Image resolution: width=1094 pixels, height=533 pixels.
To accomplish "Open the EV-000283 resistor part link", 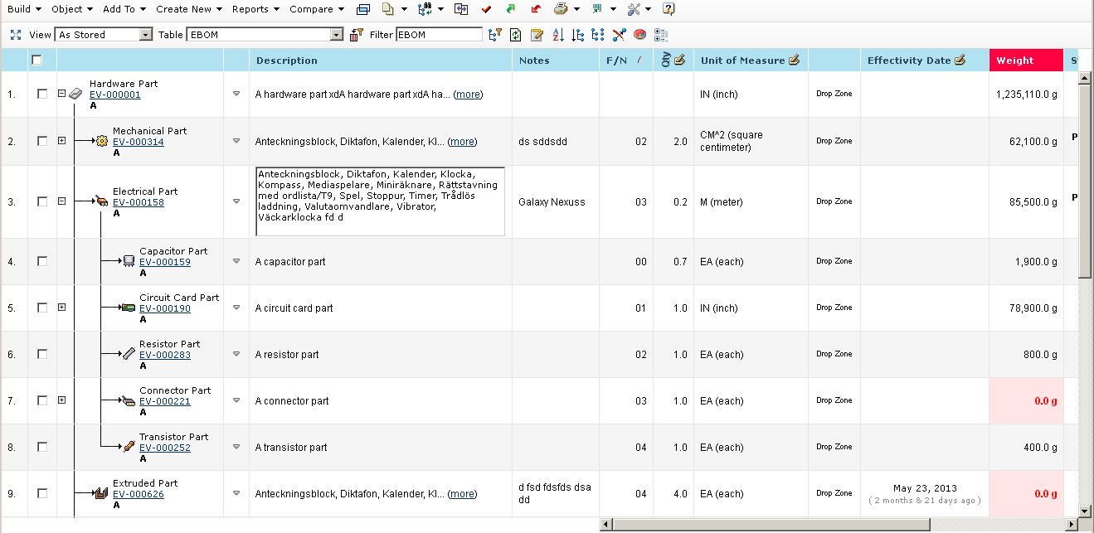I will (164, 355).
